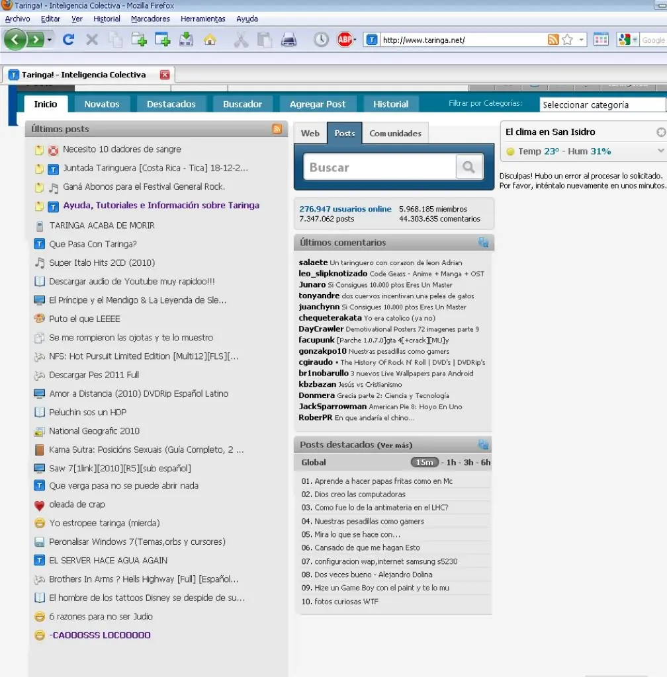Viewport: 667px width, 677px height.
Task: Open the back/forward history dropdown arrow
Action: [50, 40]
